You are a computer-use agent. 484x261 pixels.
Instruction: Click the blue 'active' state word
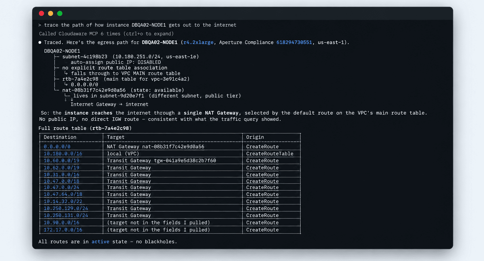pos(100,241)
